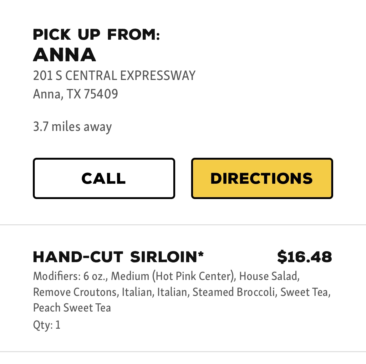This screenshot has width=366, height=364.
Task: Tap the CALL button
Action: pos(104,178)
